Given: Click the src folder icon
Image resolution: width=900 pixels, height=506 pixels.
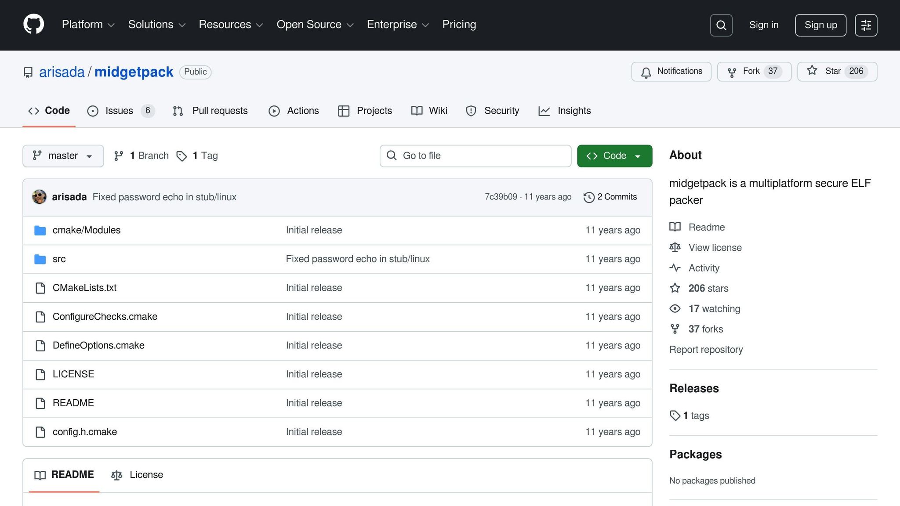Looking at the screenshot, I should (40, 259).
